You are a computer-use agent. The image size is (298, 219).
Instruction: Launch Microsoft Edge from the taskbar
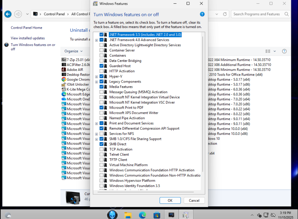(x=142, y=215)
